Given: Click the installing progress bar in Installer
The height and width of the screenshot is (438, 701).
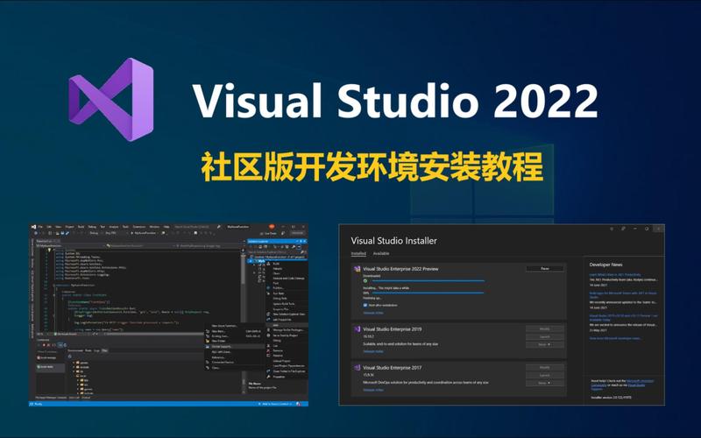Looking at the screenshot, I should point(428,293).
